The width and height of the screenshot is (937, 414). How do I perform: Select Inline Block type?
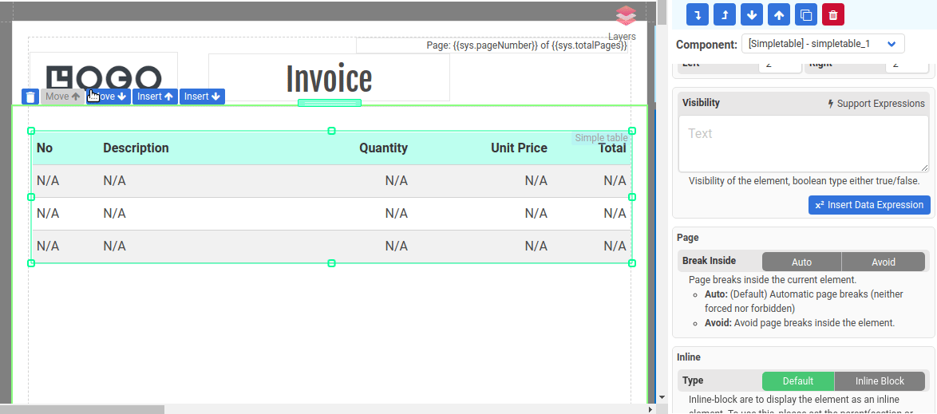[880, 381]
